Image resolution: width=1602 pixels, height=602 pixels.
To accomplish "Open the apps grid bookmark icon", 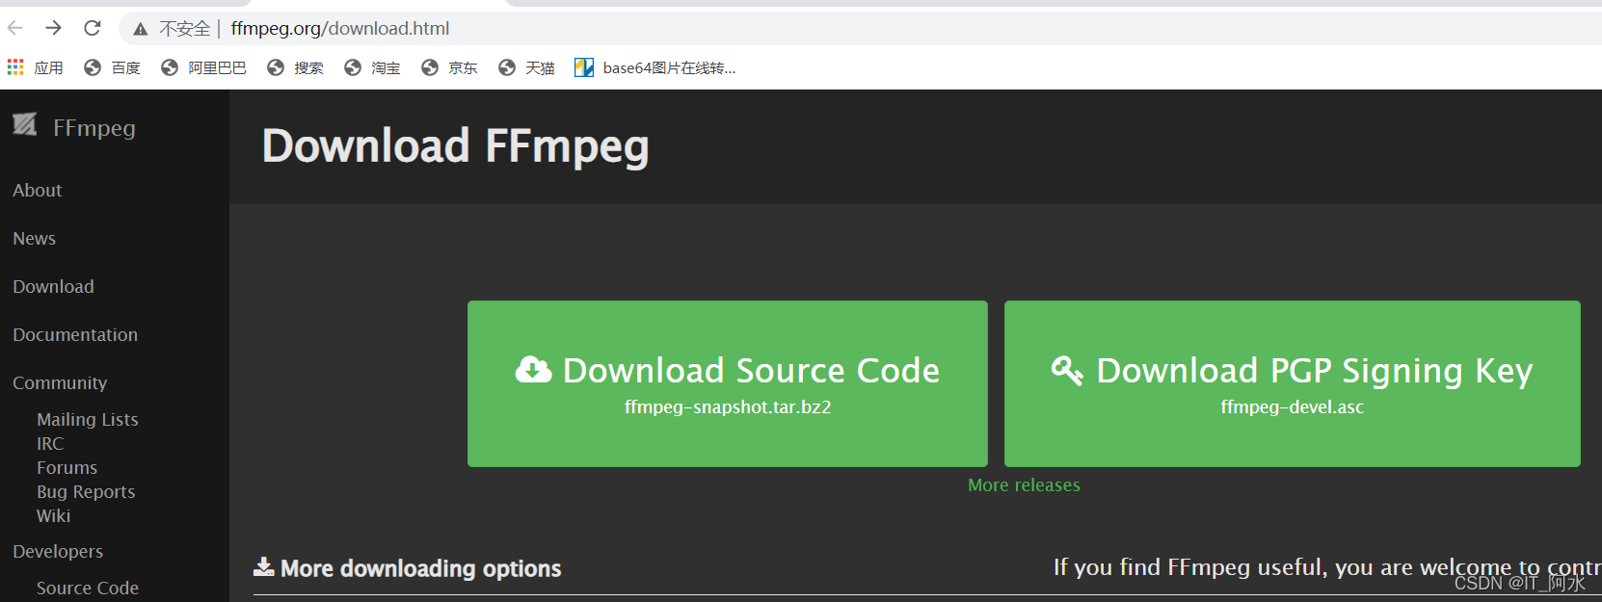I will click(x=15, y=66).
